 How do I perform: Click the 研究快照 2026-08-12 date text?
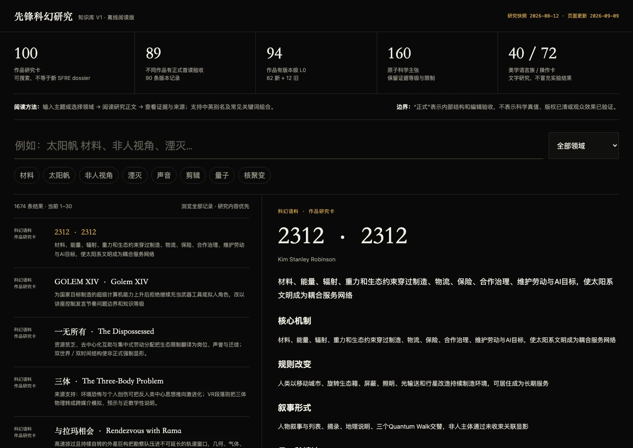[x=533, y=16]
